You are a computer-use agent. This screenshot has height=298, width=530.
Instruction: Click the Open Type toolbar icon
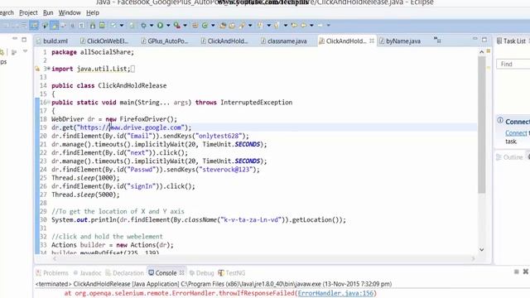(223, 25)
